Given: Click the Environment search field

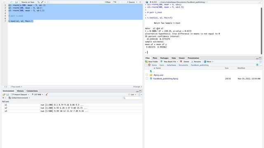Looking at the screenshot, I should (x=132, y=98).
